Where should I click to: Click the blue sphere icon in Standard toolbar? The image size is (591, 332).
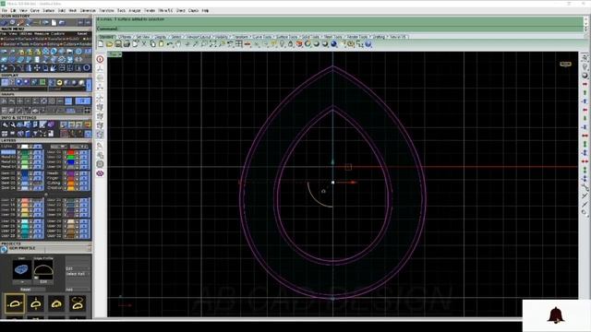click(333, 44)
